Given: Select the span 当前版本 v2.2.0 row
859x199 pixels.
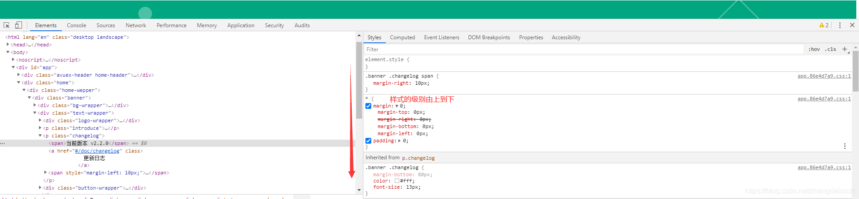Looking at the screenshot, I should (x=178, y=143).
